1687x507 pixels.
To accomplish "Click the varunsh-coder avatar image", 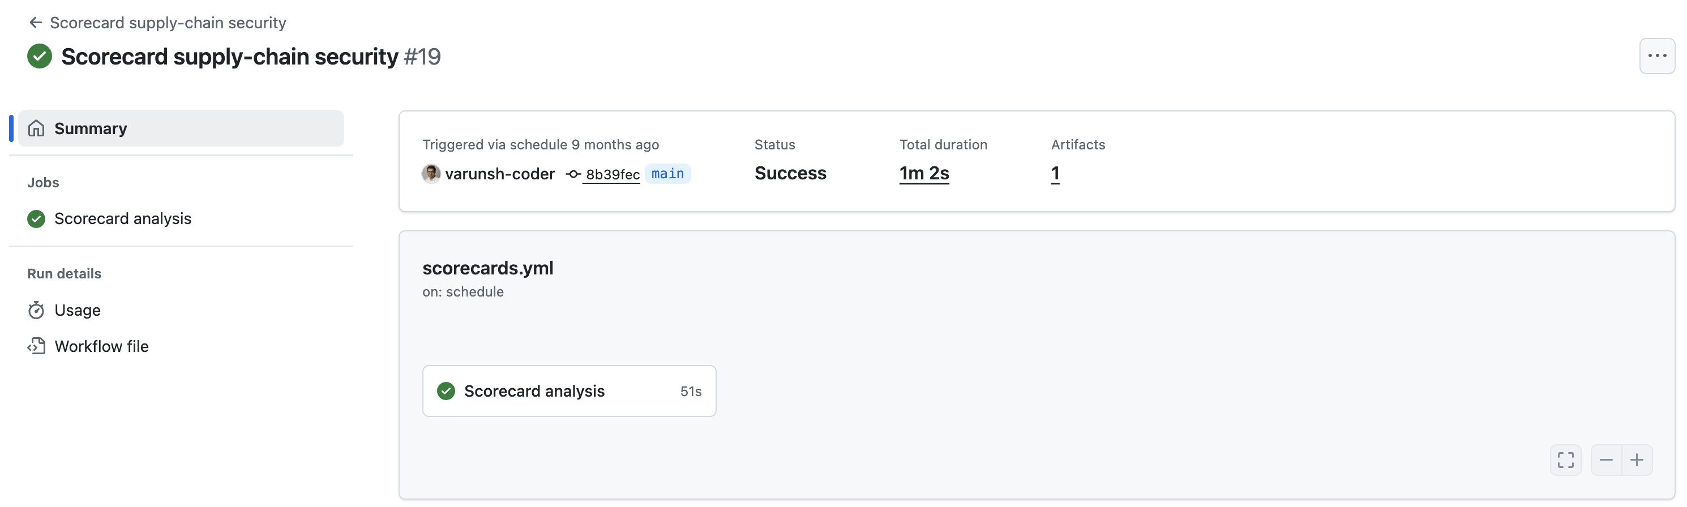I will tap(431, 174).
